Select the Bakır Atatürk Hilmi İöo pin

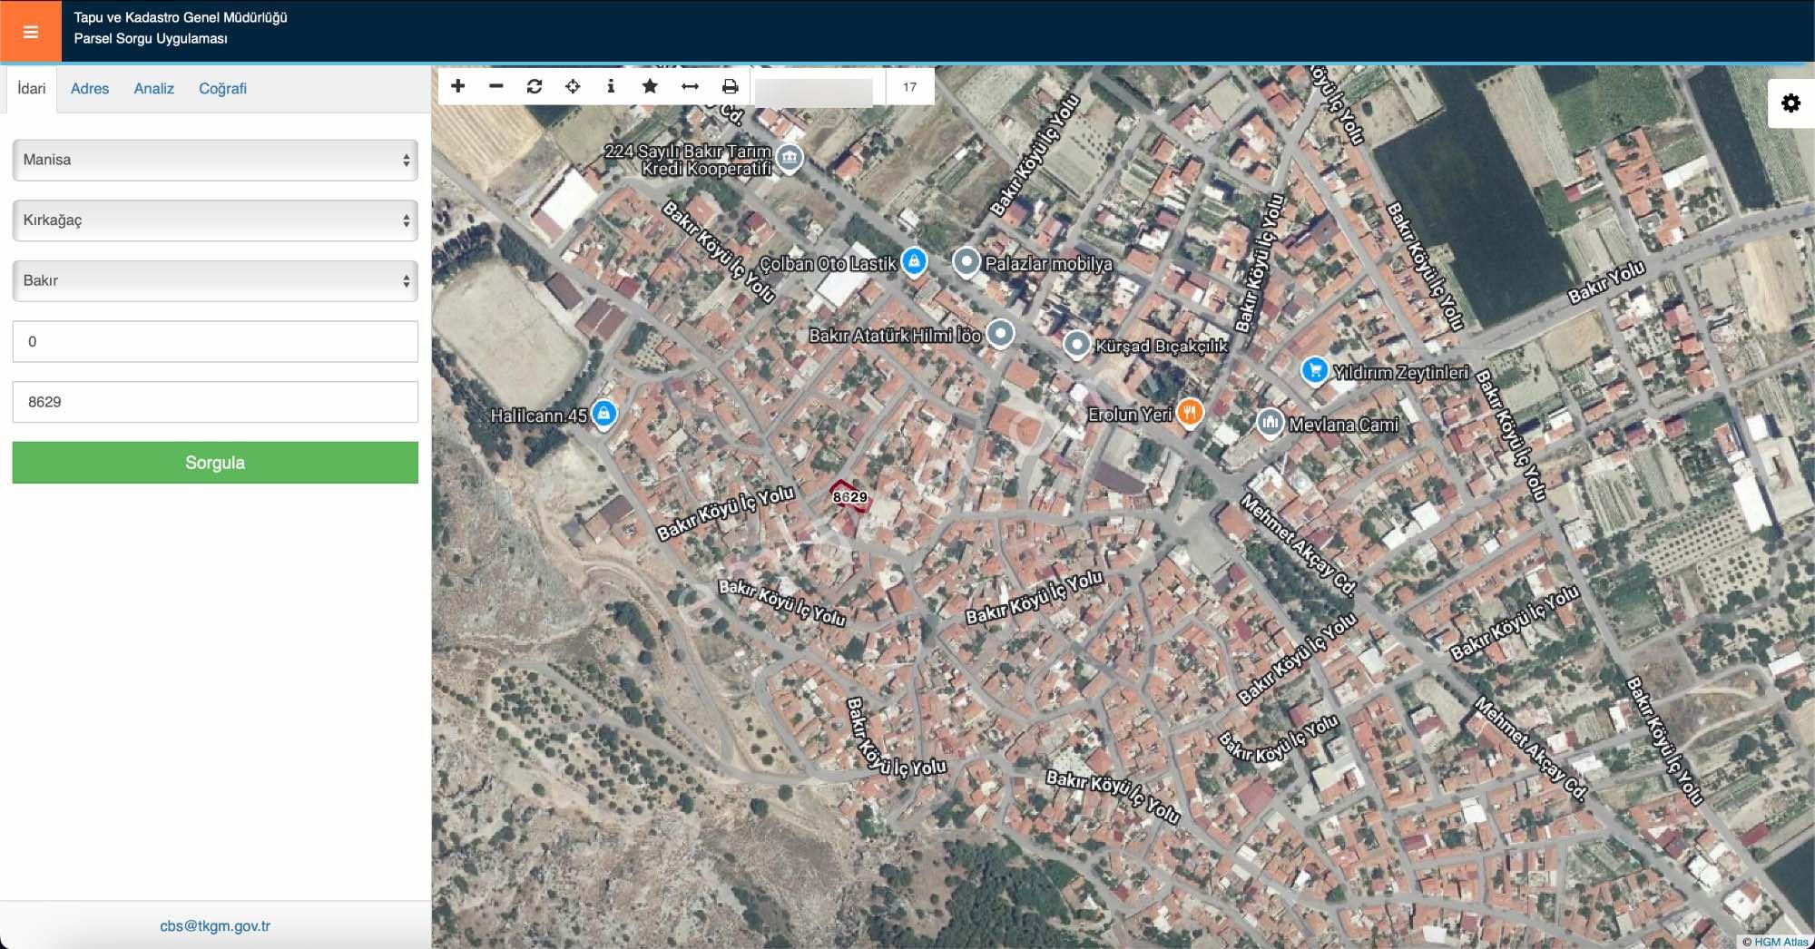pyautogui.click(x=1000, y=334)
